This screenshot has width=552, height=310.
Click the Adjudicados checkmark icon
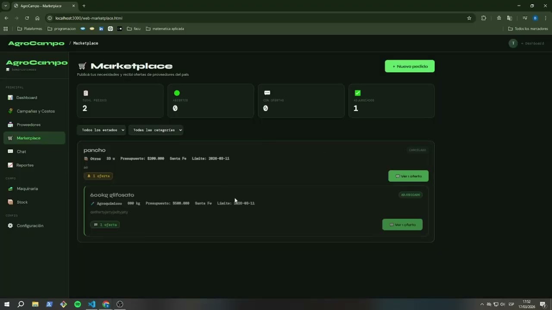pyautogui.click(x=358, y=93)
